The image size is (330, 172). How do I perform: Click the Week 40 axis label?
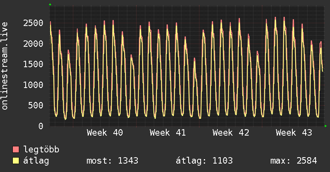click(105, 133)
